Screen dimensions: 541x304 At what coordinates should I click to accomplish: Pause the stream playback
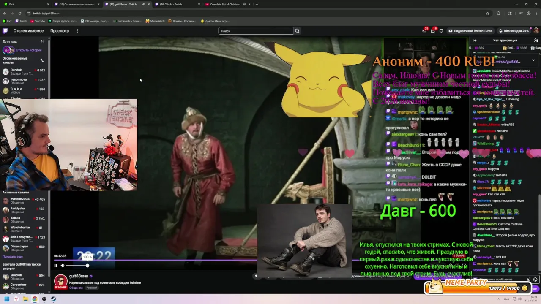55,266
